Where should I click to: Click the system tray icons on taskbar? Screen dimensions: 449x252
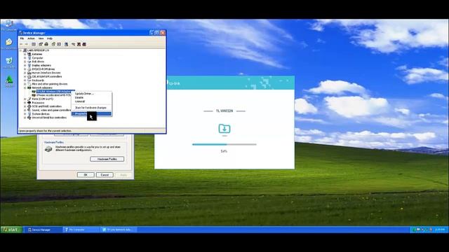pyautogui.click(x=422, y=230)
